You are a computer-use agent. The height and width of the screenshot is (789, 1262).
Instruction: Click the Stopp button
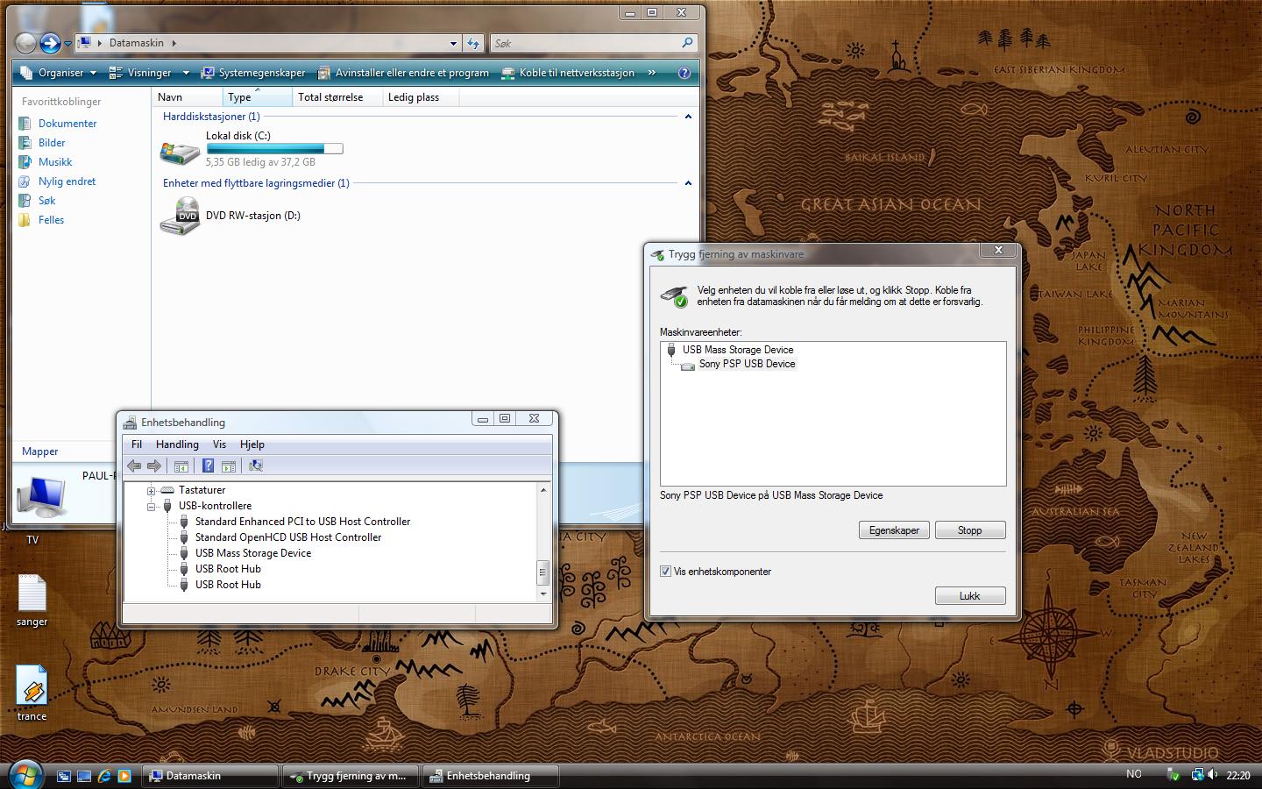(970, 530)
